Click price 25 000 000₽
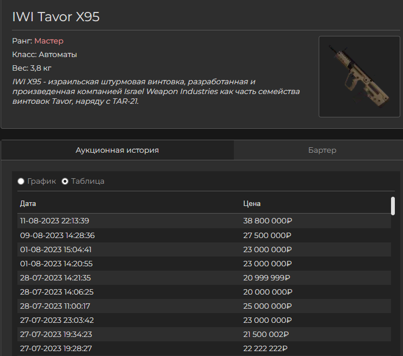403x356 pixels. click(x=267, y=306)
